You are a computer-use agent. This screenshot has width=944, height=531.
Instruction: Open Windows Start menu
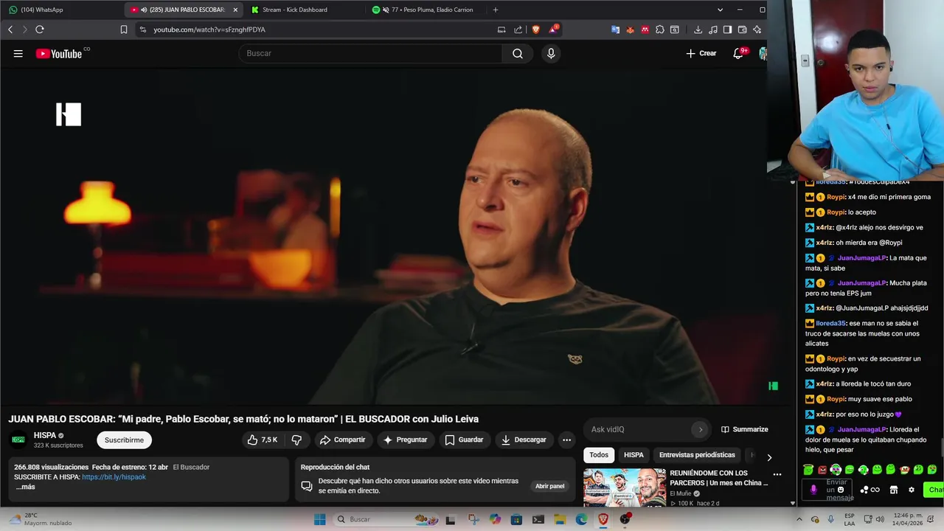319,519
